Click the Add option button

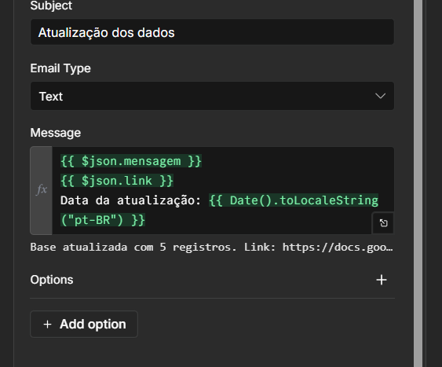pos(84,324)
